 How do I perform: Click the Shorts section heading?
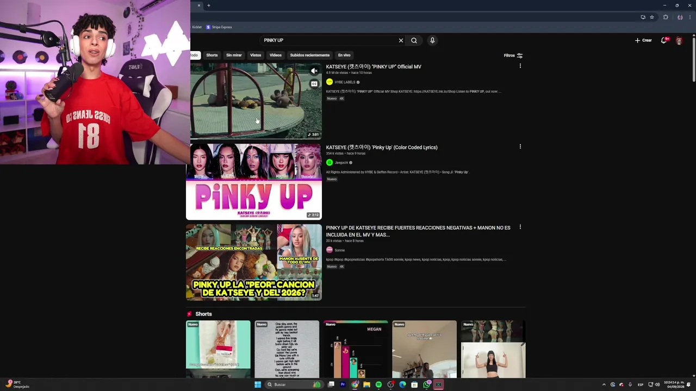coord(203,314)
